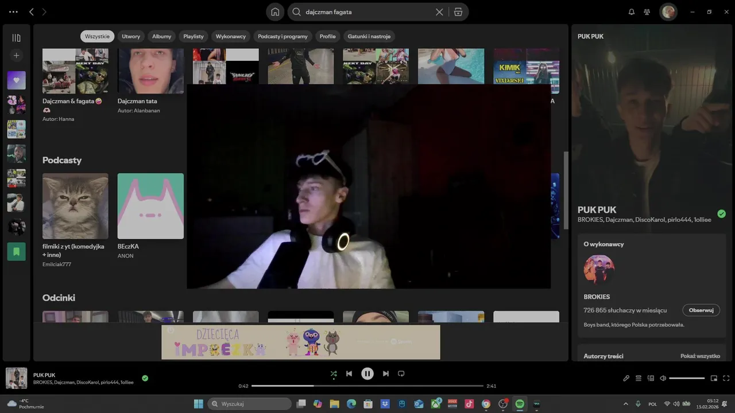Viewport: 735px width, 413px height.
Task: Skip to next track
Action: pos(386,373)
